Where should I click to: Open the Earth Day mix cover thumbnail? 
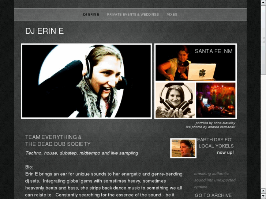coord(183,148)
